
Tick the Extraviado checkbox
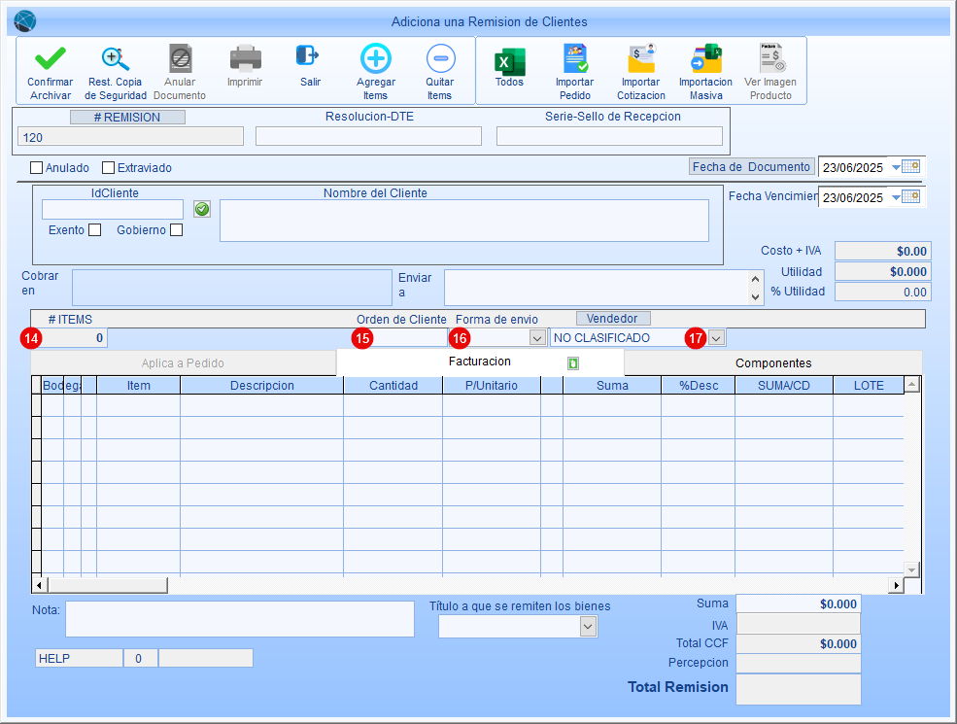[109, 167]
